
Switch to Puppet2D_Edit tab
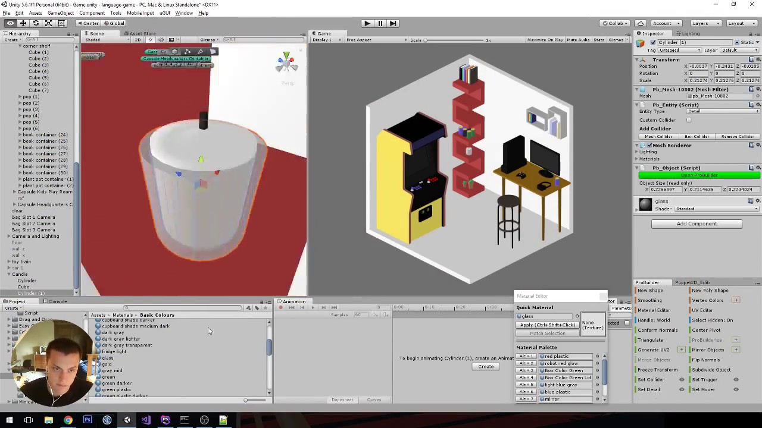tap(691, 282)
